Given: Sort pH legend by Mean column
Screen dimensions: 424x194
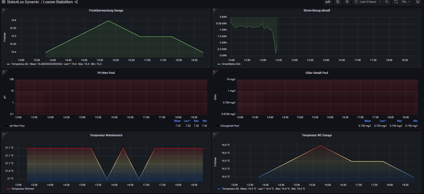Looking at the screenshot, I should pyautogui.click(x=177, y=121).
